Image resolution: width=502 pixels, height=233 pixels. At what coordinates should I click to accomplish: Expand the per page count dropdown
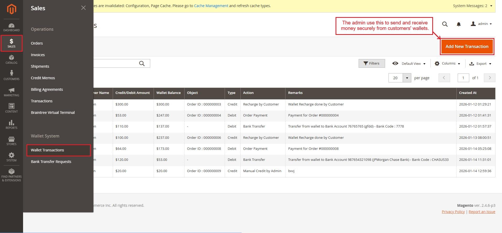point(407,78)
